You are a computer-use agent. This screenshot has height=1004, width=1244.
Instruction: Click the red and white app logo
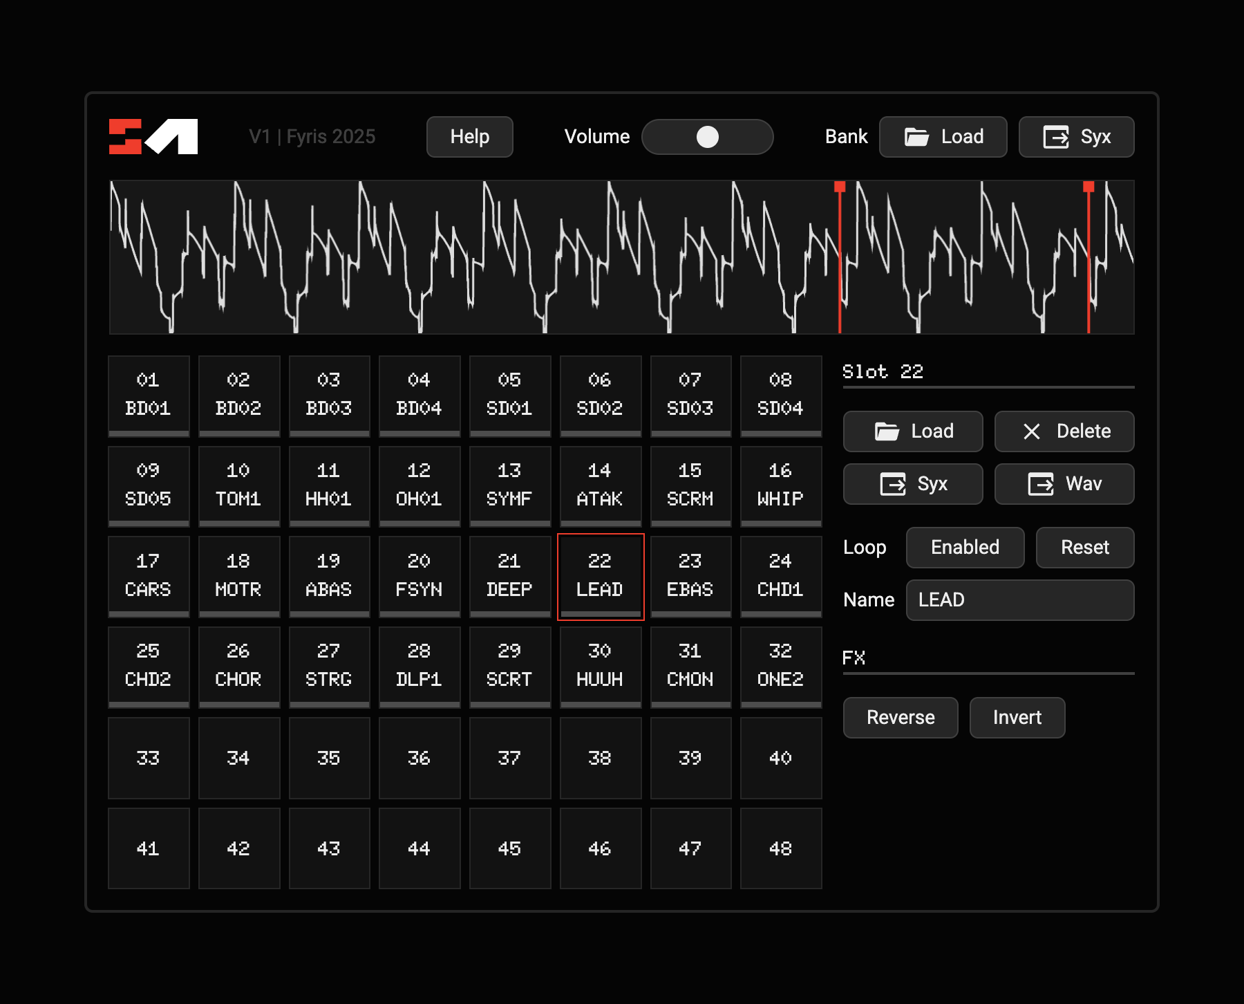point(153,136)
